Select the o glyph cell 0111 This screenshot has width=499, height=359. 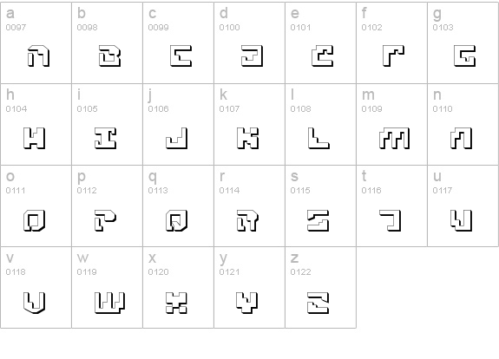35,220
